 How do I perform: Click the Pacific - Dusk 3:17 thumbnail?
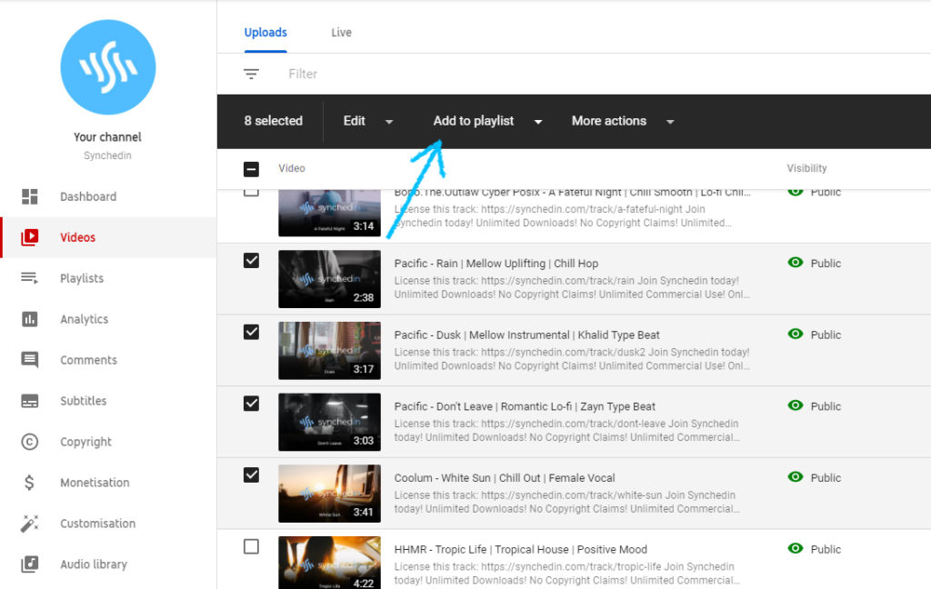[x=329, y=350]
